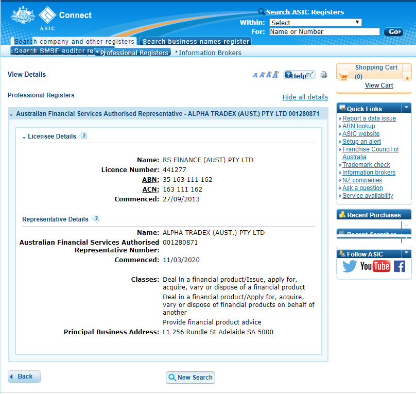Viewport: 416px width, 394px height.
Task: Click the Representative Details help icon
Action: [96, 218]
